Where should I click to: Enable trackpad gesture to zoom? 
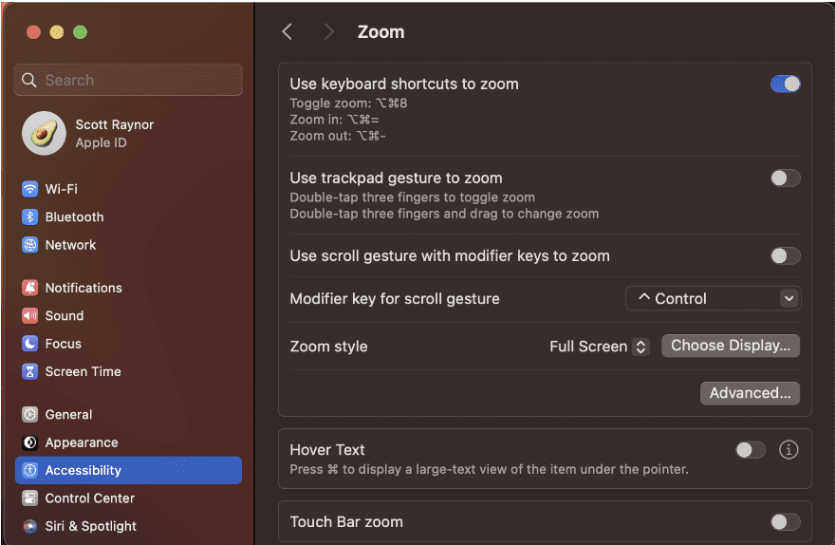coord(785,178)
